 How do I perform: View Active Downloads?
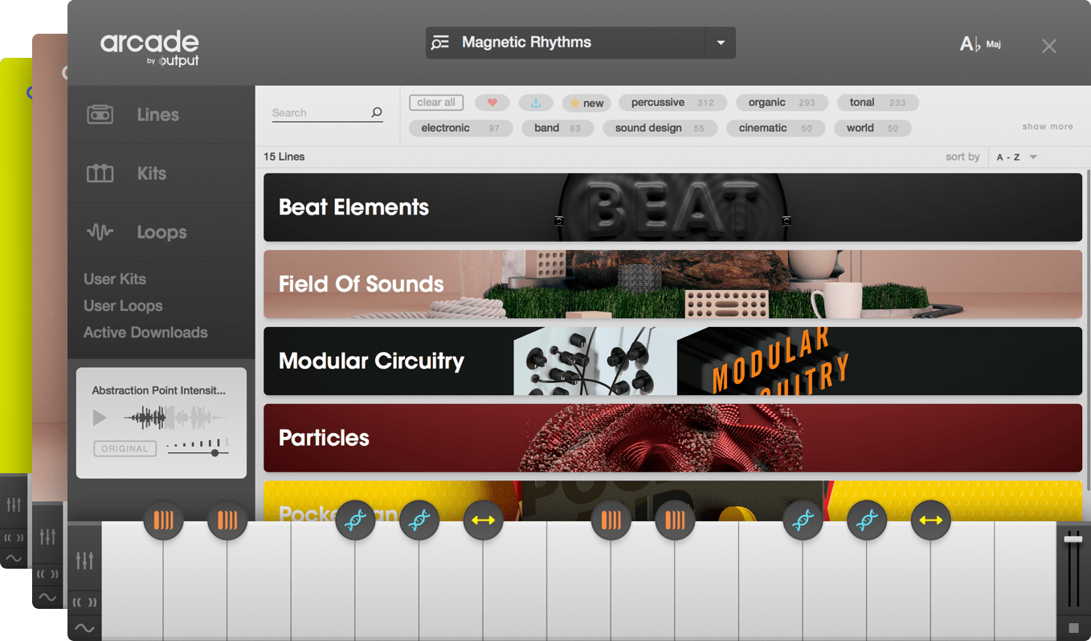145,332
